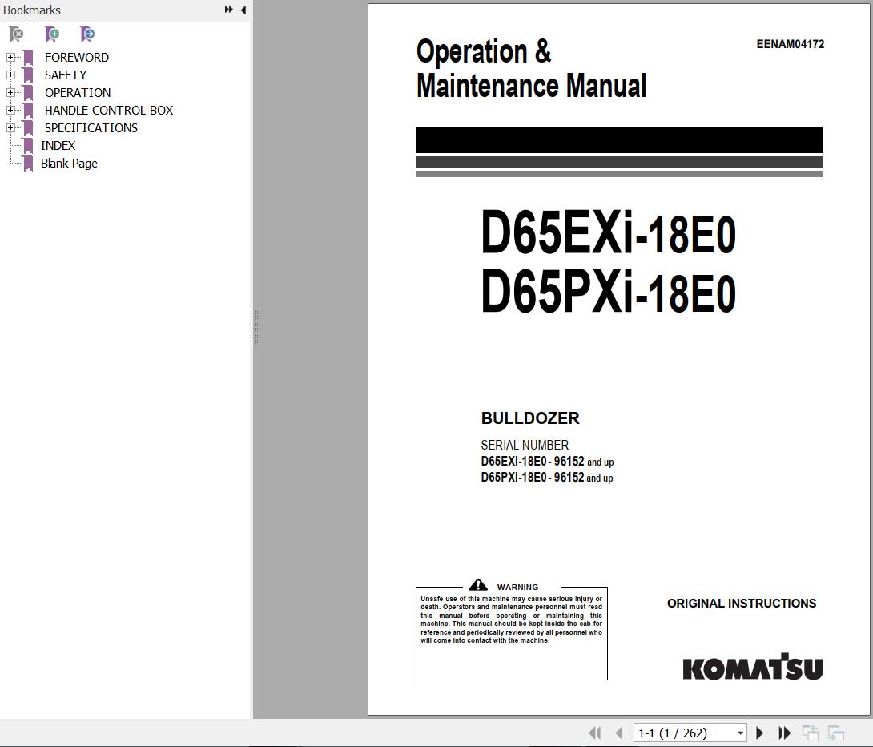Expand the SAFETY bookmark

click(10, 75)
